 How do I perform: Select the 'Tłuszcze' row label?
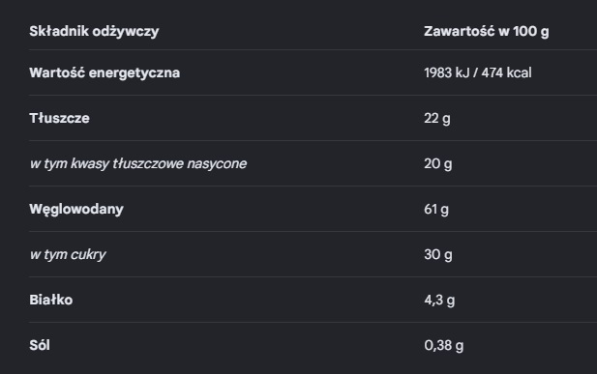click(59, 118)
